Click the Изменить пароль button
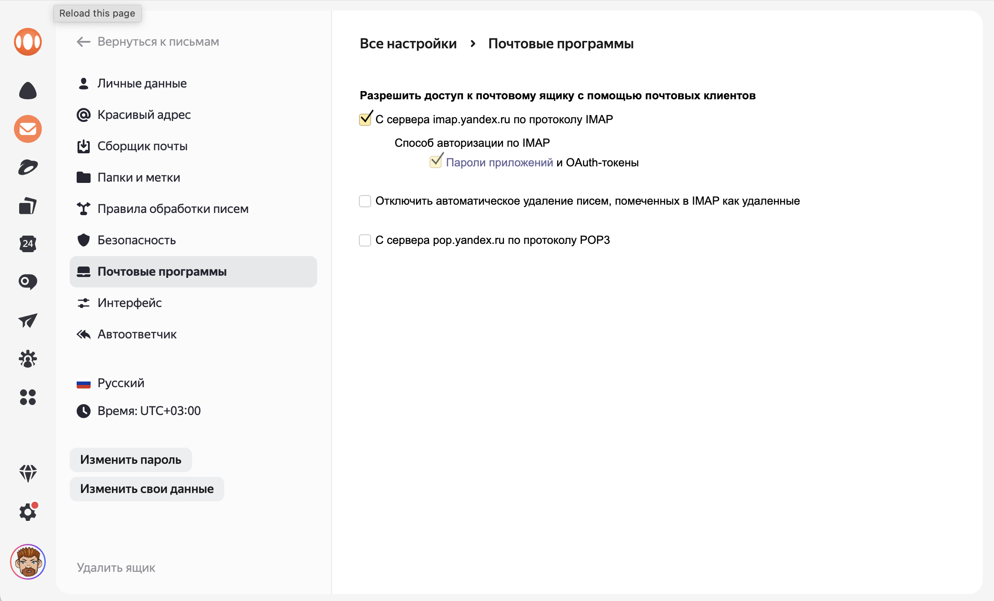 click(131, 459)
